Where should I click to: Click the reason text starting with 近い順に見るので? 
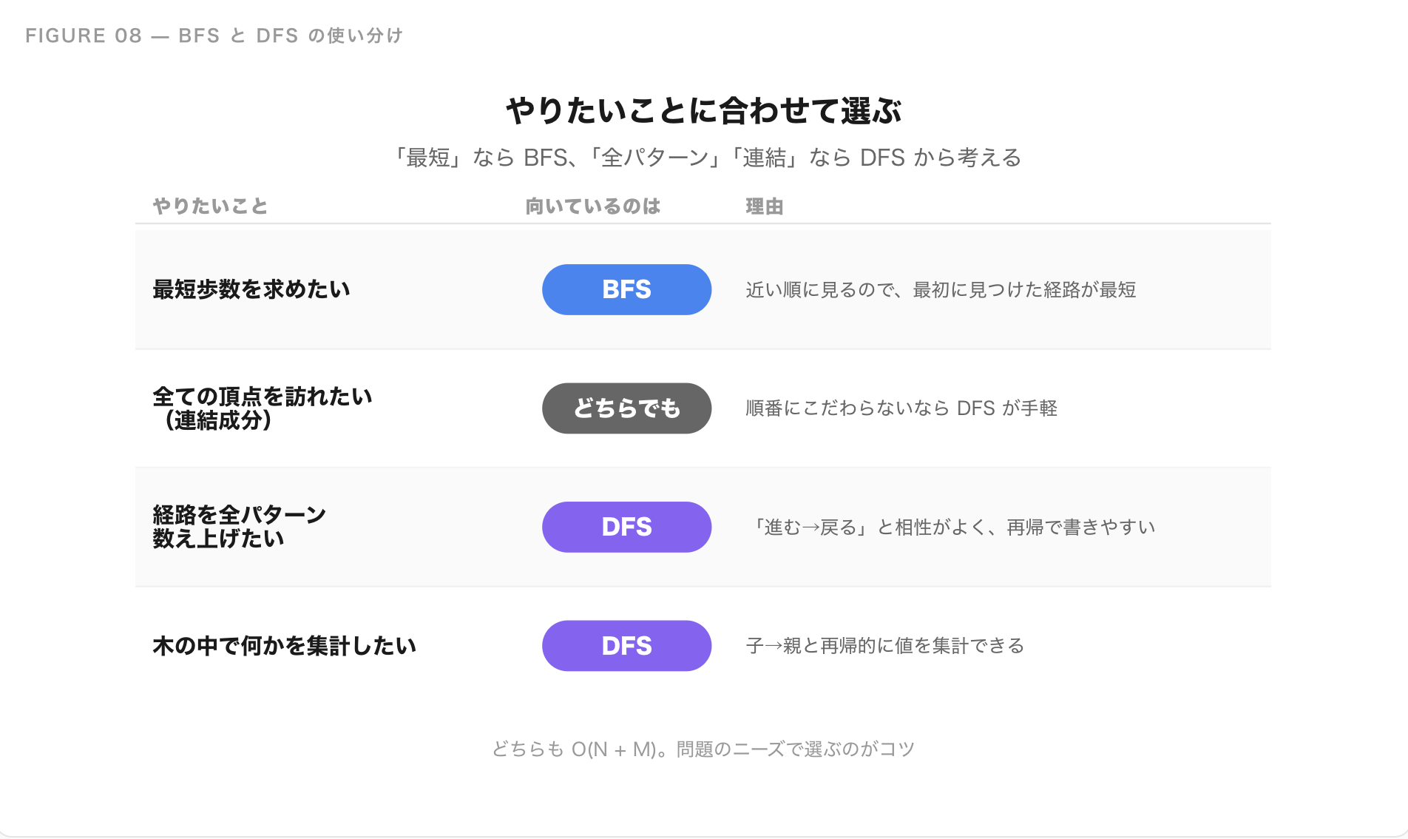[x=941, y=289]
